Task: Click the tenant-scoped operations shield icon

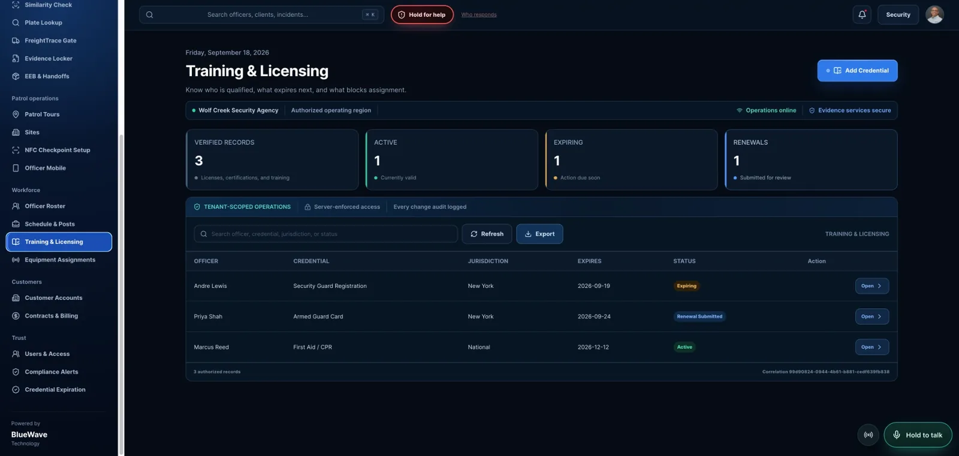Action: [197, 207]
